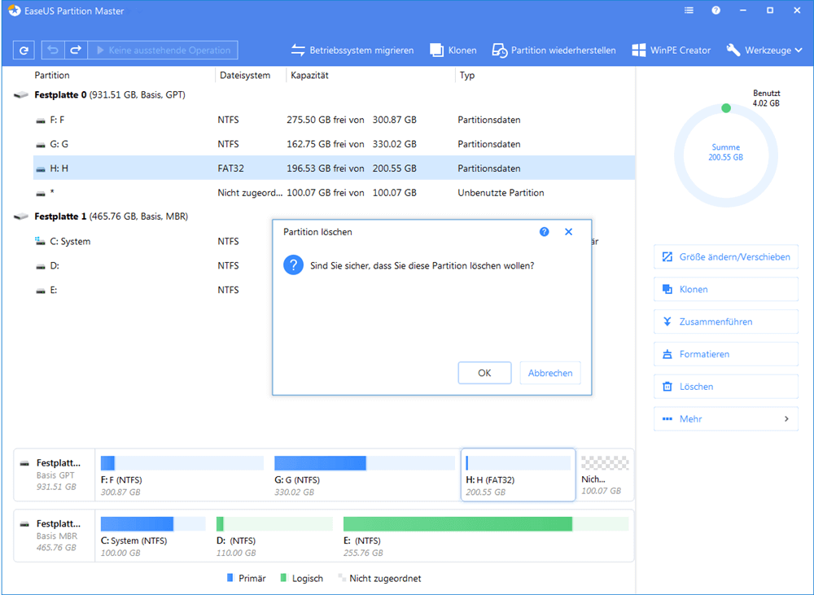Expand the Mehr chevron arrow
The height and width of the screenshot is (595, 814).
tap(786, 419)
